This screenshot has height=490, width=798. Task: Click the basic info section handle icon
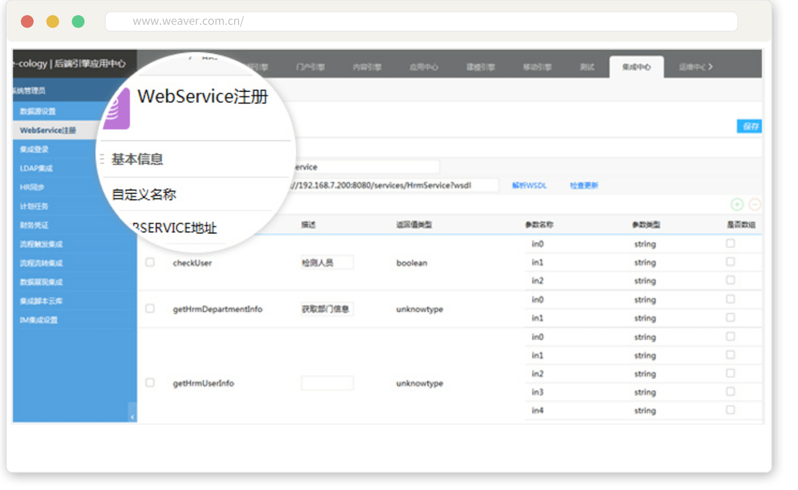[102, 160]
